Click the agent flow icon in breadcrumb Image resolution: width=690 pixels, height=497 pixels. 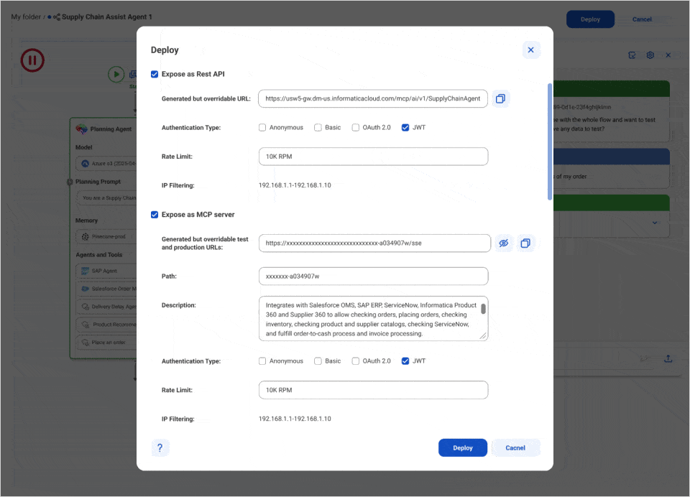(x=56, y=17)
